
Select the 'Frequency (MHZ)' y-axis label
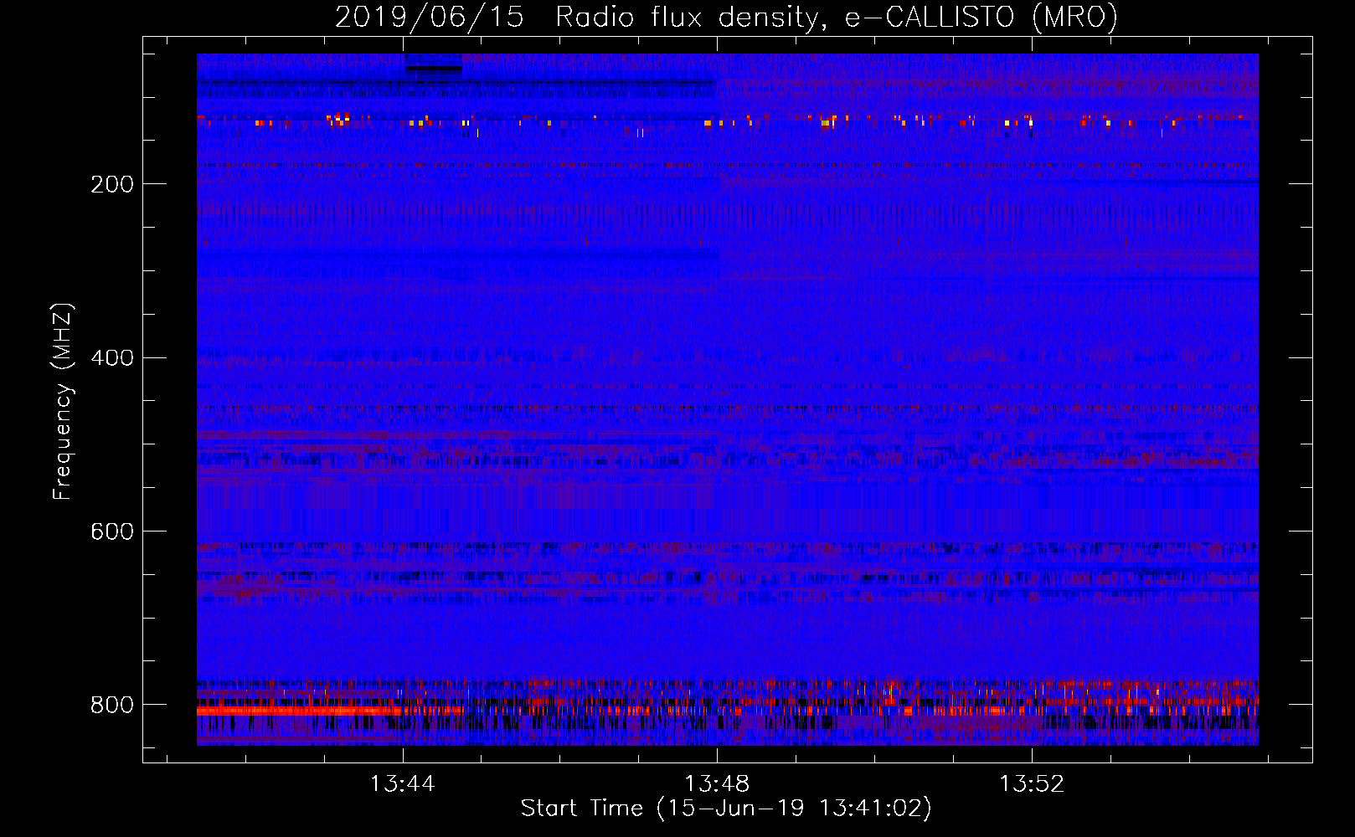62,401
